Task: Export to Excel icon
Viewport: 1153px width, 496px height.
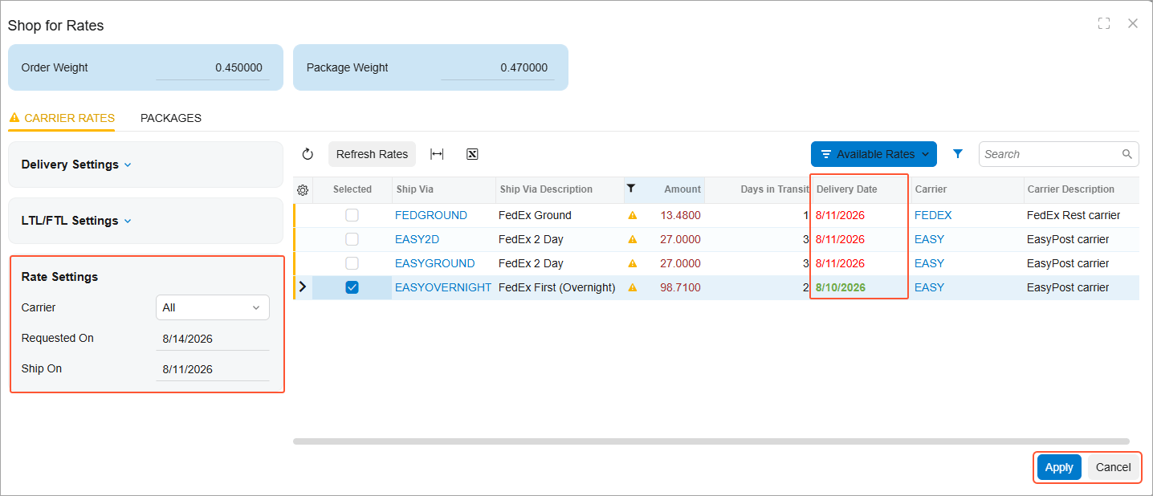Action: (472, 154)
